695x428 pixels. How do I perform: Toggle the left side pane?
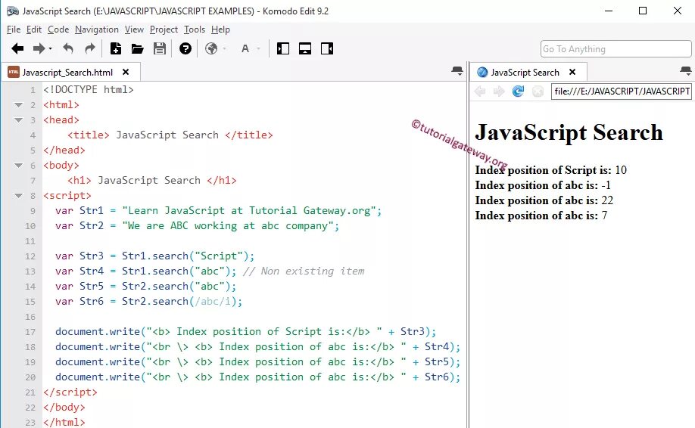click(x=283, y=48)
